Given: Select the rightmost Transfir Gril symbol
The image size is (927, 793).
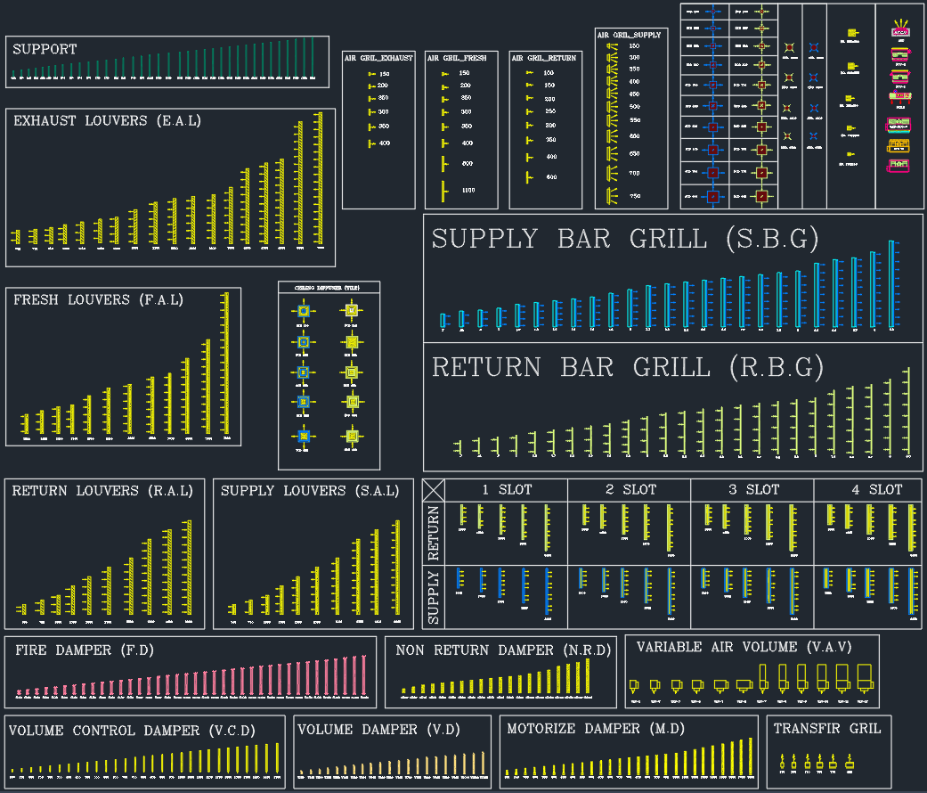Looking at the screenshot, I should (849, 763).
